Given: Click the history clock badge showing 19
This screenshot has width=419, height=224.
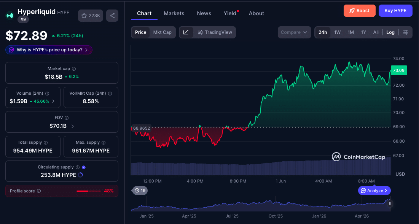Looking at the screenshot, I should 140,191.
